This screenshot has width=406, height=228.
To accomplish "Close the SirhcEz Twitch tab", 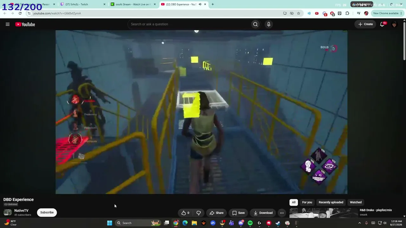I will 104,4.
